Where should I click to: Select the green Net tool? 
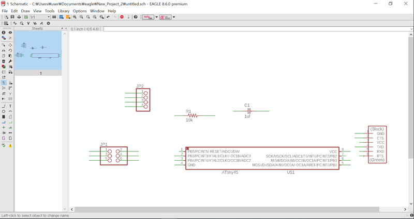tap(10, 122)
